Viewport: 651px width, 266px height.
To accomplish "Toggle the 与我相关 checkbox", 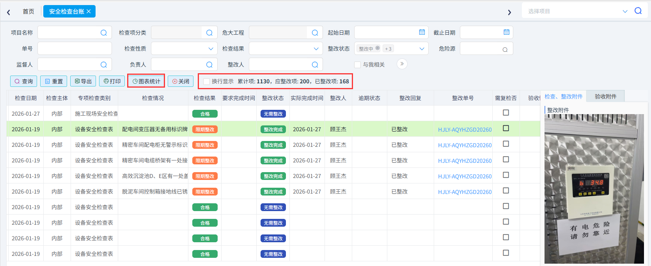I will point(357,65).
